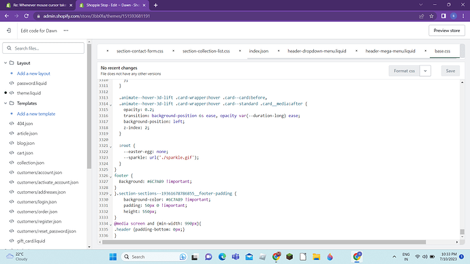The image size is (470, 264).
Task: Open theme.liquid file
Action: click(x=29, y=93)
